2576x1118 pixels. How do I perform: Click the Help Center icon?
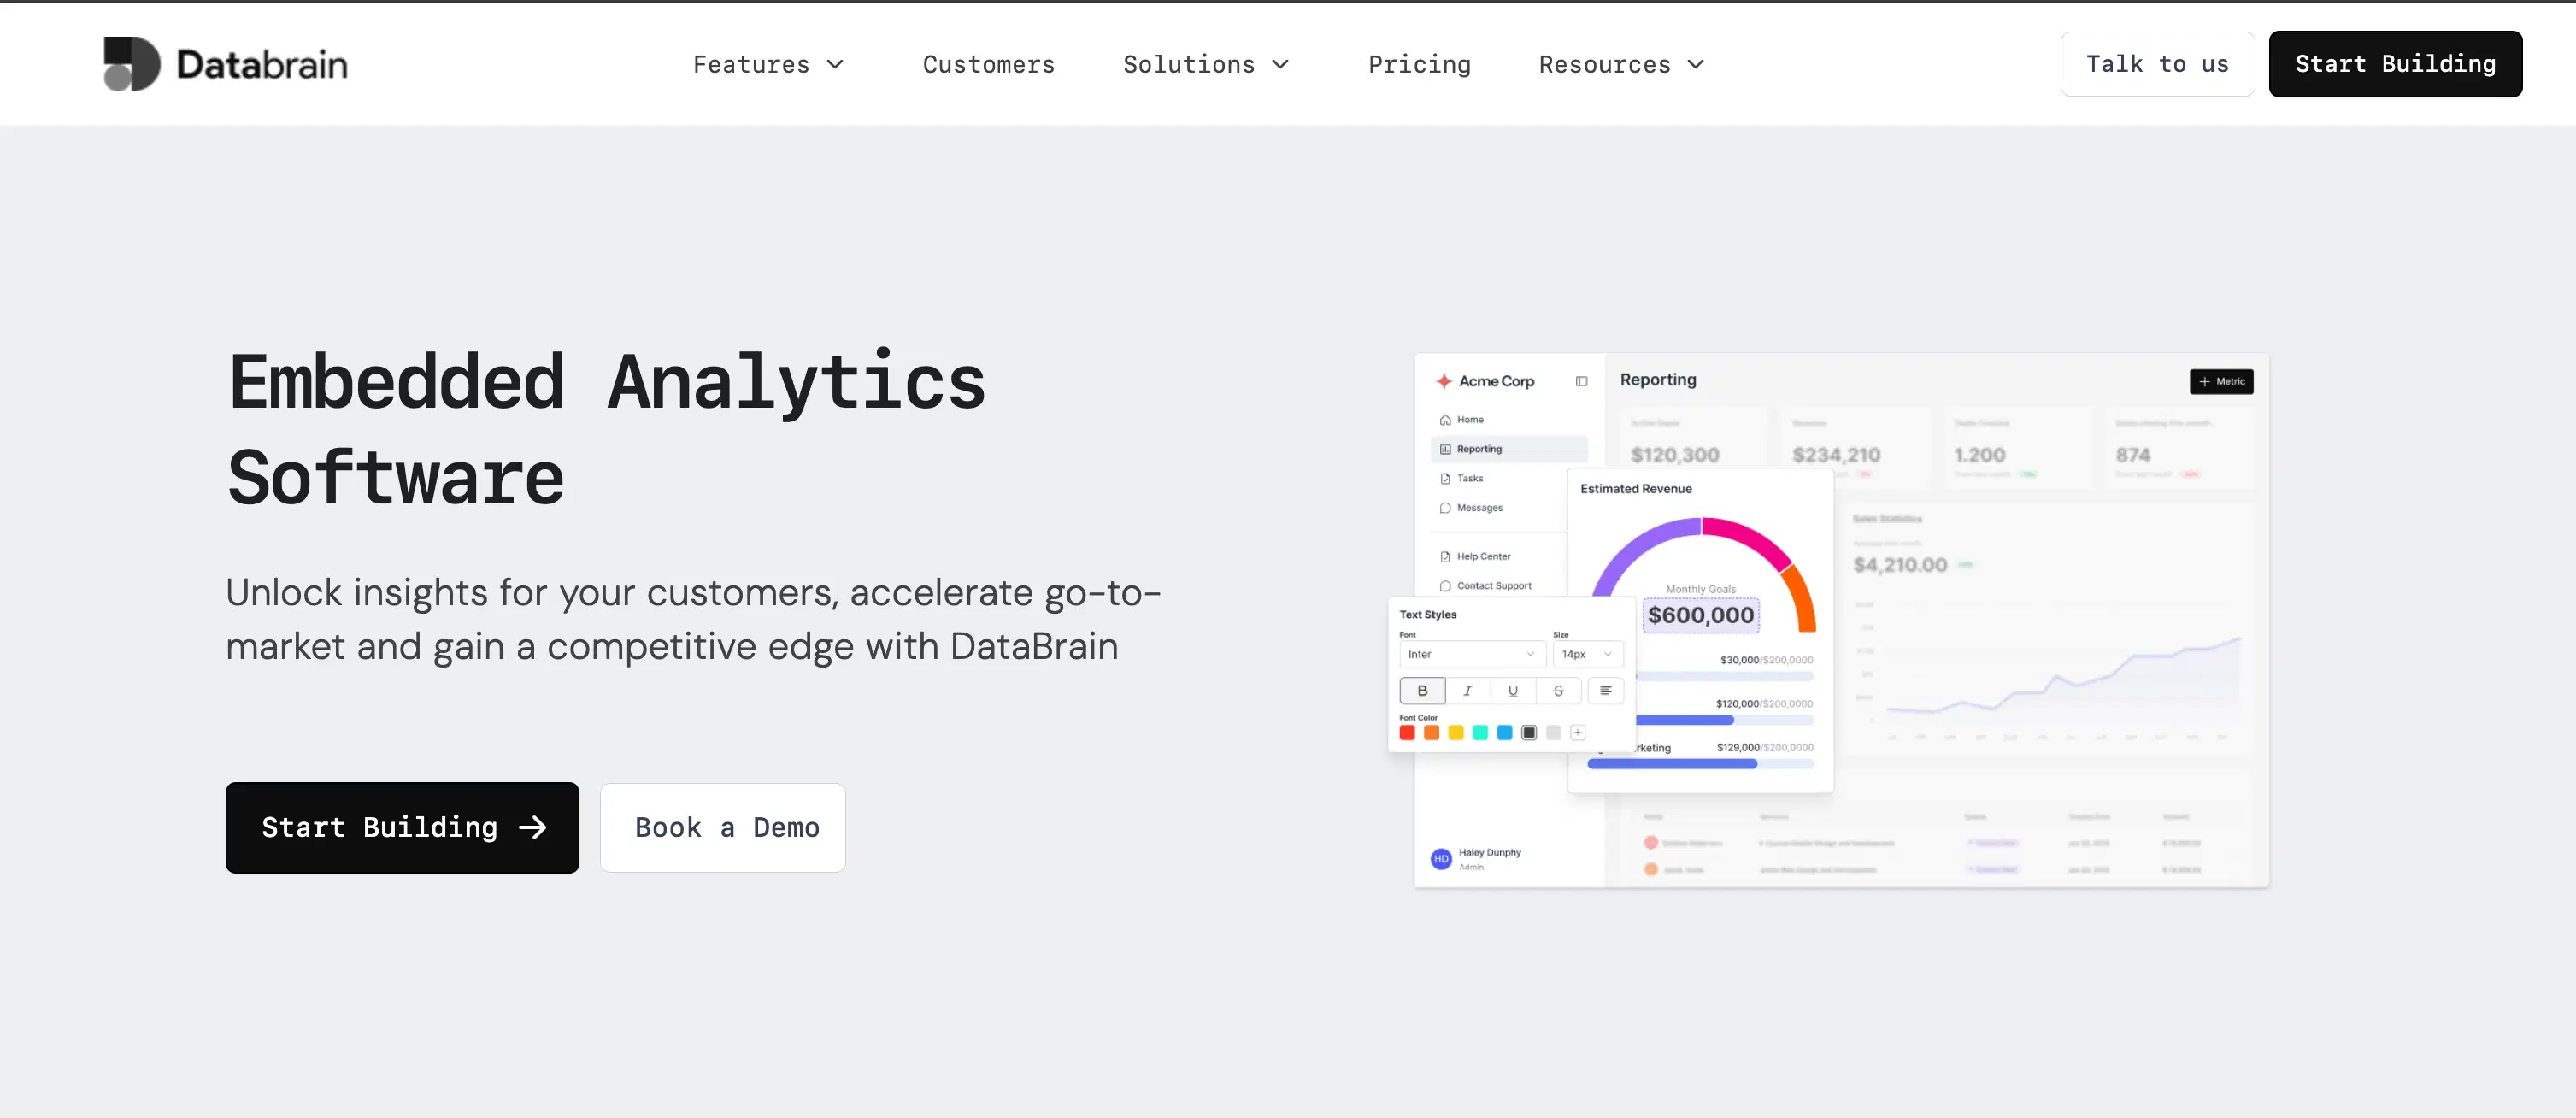click(1446, 556)
